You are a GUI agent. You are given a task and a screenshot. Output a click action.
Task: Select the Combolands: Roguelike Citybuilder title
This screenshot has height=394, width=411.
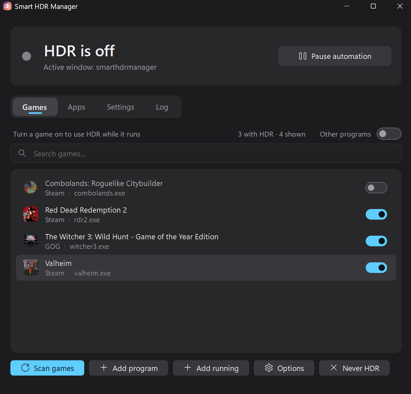pyautogui.click(x=104, y=183)
